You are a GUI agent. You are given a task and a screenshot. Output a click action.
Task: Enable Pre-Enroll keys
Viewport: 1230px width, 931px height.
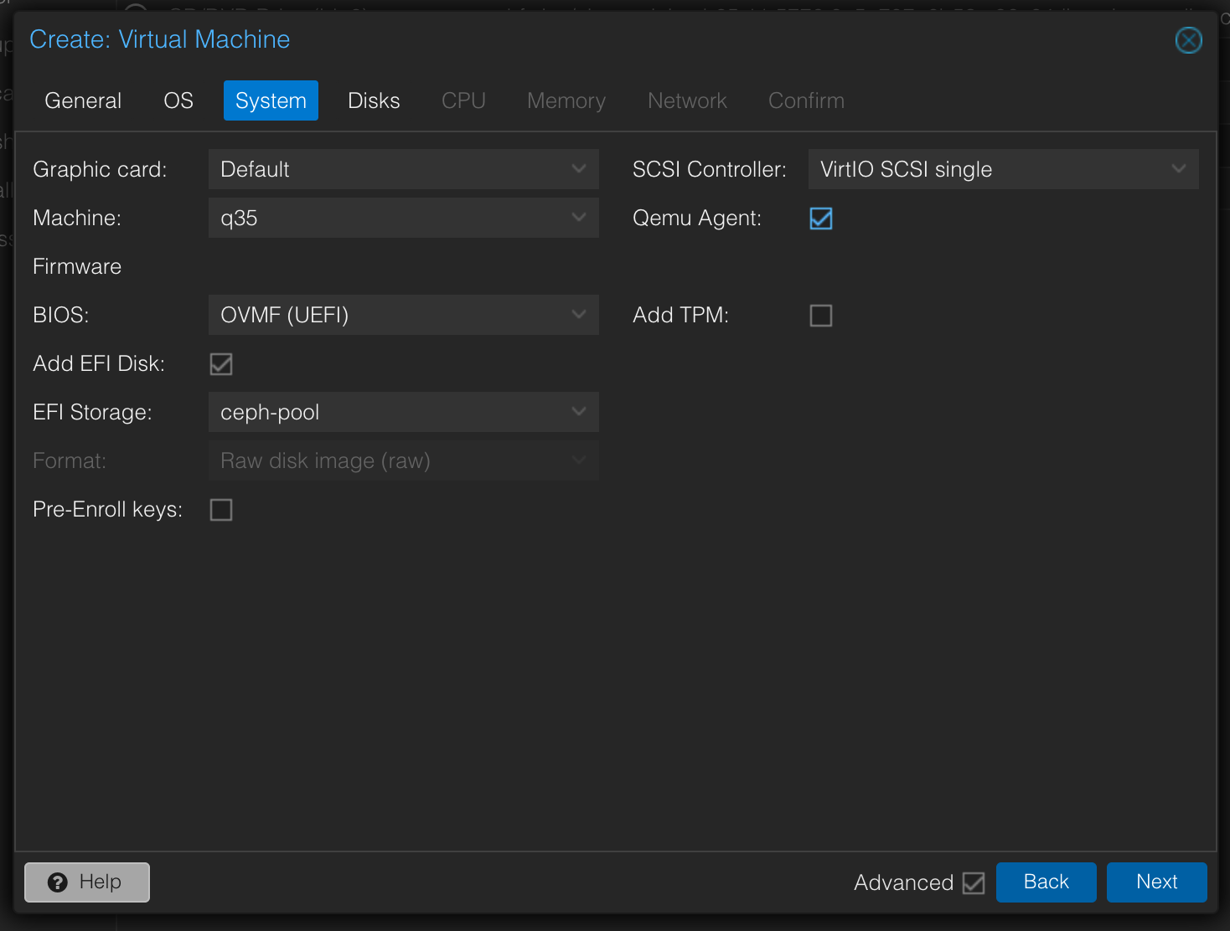pos(220,509)
